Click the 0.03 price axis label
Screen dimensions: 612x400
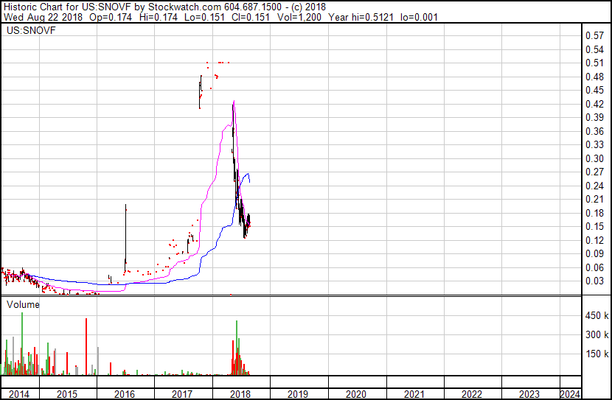[x=595, y=281]
